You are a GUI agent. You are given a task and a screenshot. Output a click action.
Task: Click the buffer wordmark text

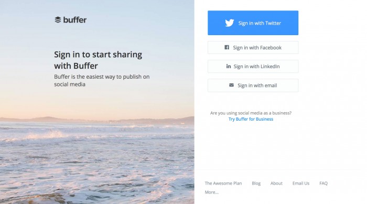coord(75,20)
